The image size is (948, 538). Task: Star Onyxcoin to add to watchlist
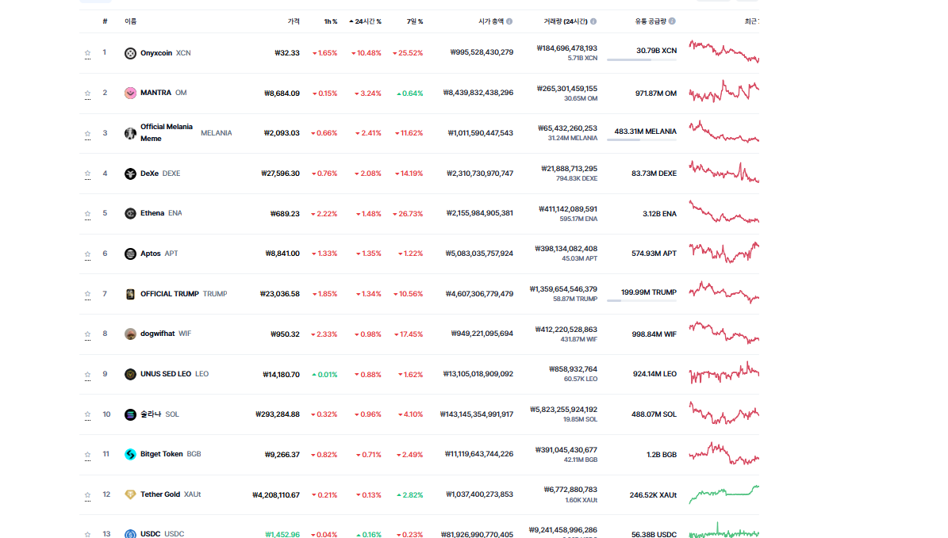tap(88, 53)
